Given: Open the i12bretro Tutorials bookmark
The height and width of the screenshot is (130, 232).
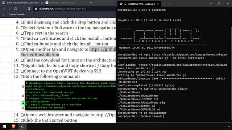Looking at the screenshot, I should coord(14,14).
